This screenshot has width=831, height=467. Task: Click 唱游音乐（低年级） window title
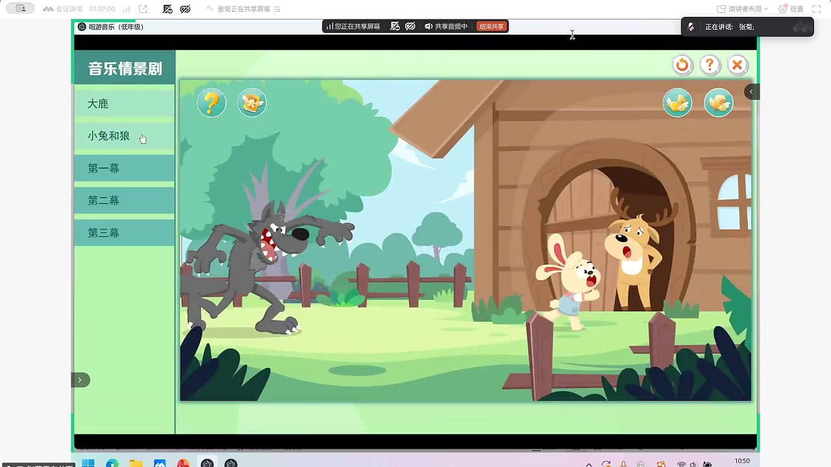[116, 27]
